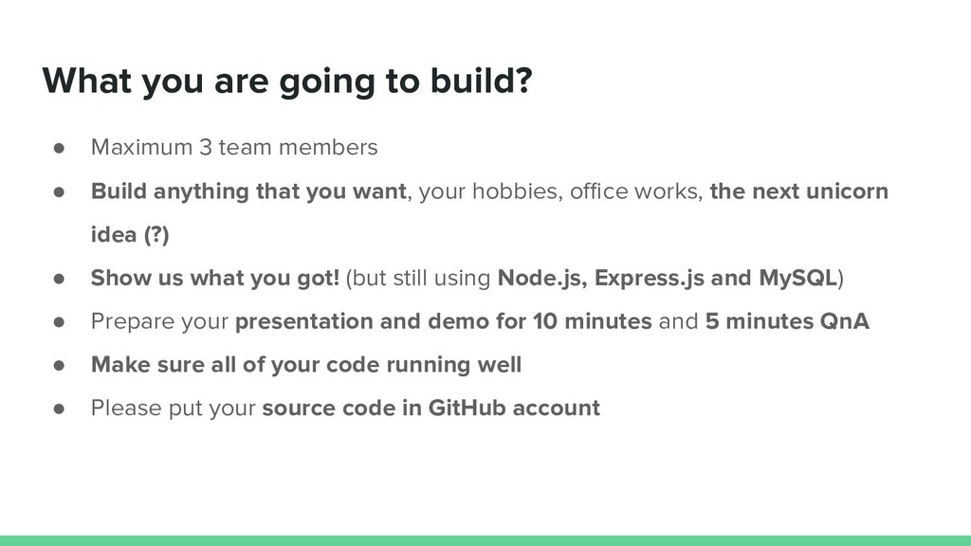The image size is (971, 546).
Task: Select 'source code in GitHub account' text
Action: pyautogui.click(x=431, y=408)
